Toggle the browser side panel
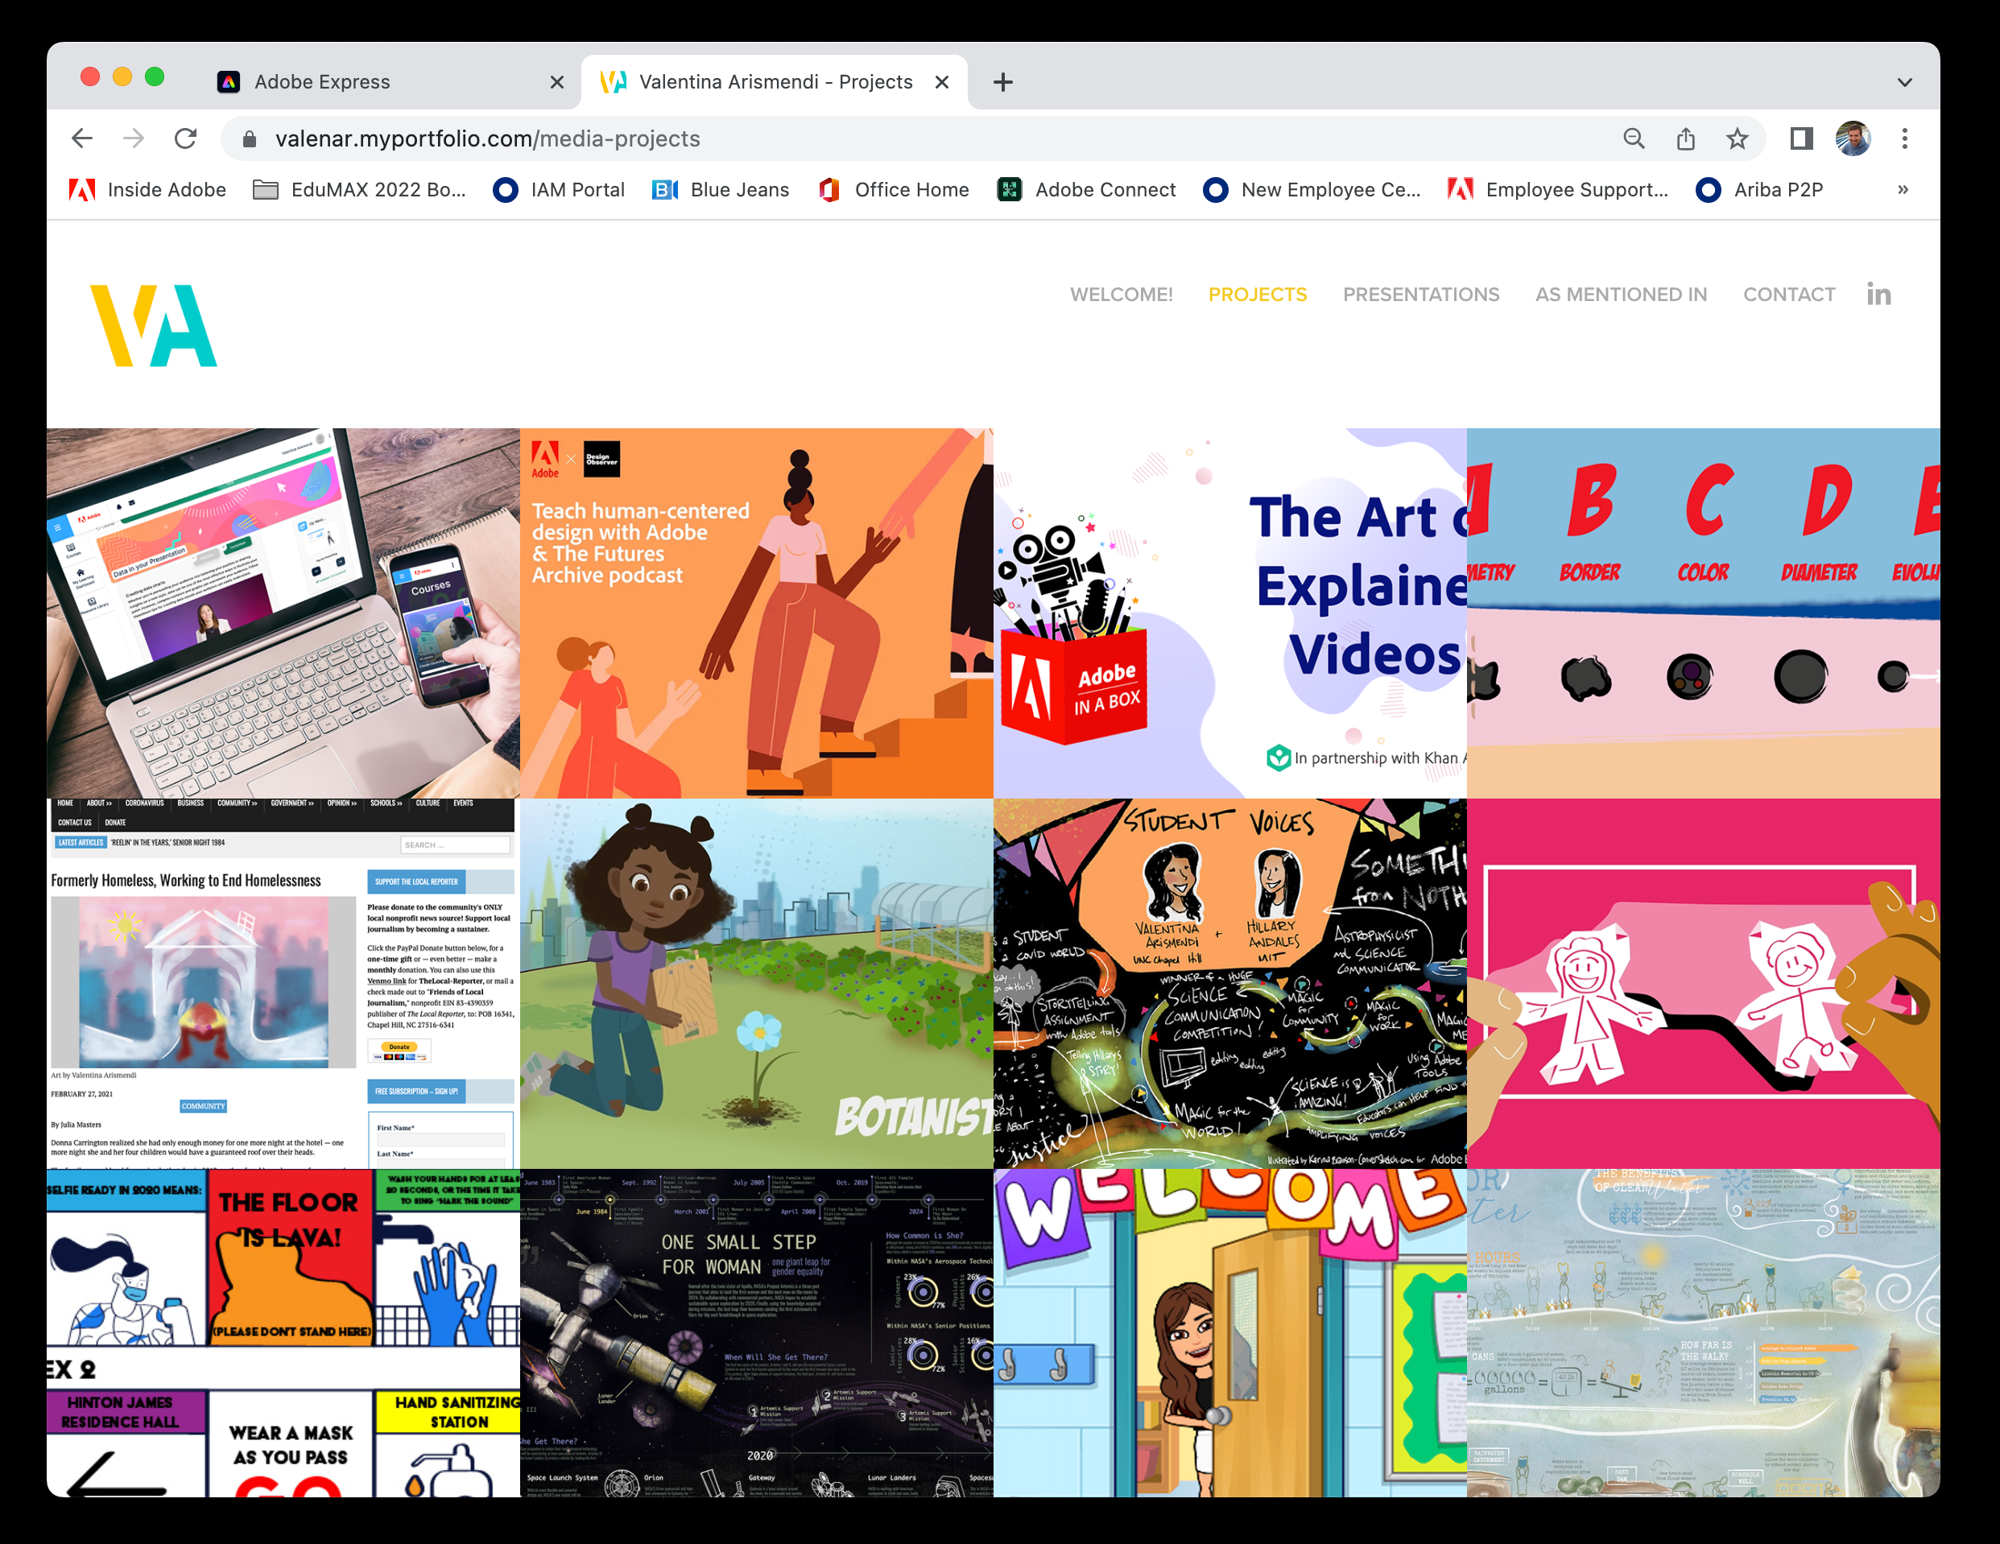2000x1544 pixels. pyautogui.click(x=1800, y=138)
